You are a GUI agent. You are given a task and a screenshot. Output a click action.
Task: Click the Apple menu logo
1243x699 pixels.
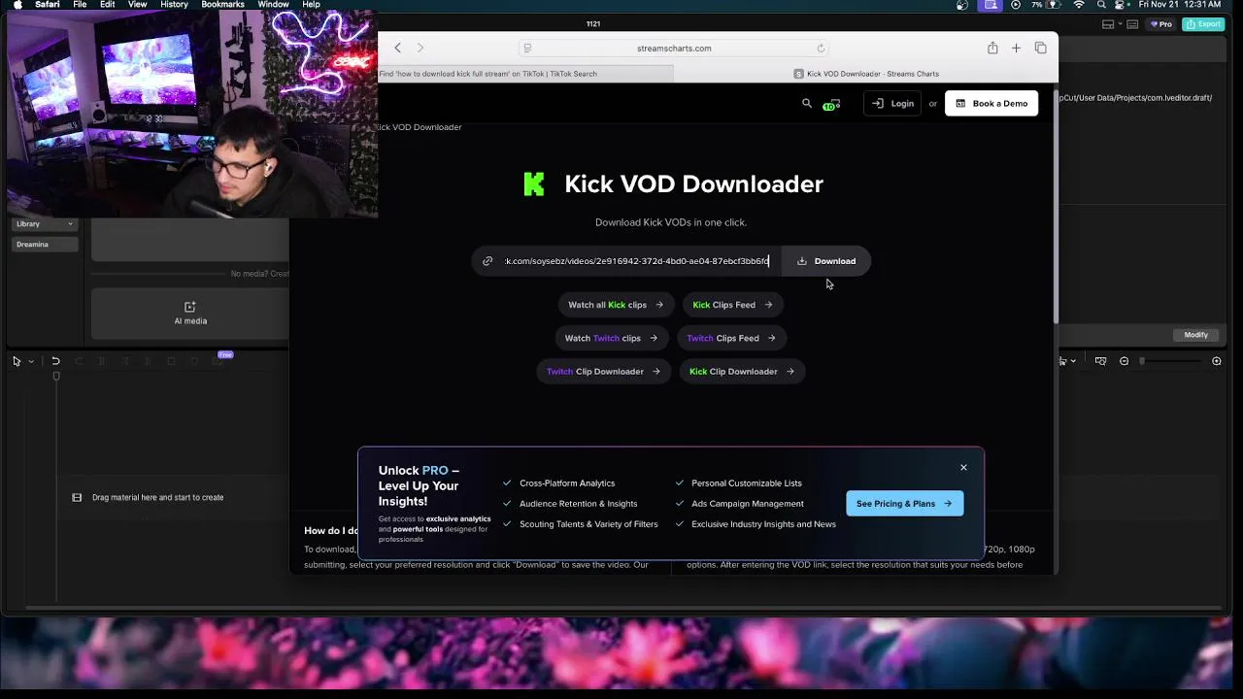point(17,5)
